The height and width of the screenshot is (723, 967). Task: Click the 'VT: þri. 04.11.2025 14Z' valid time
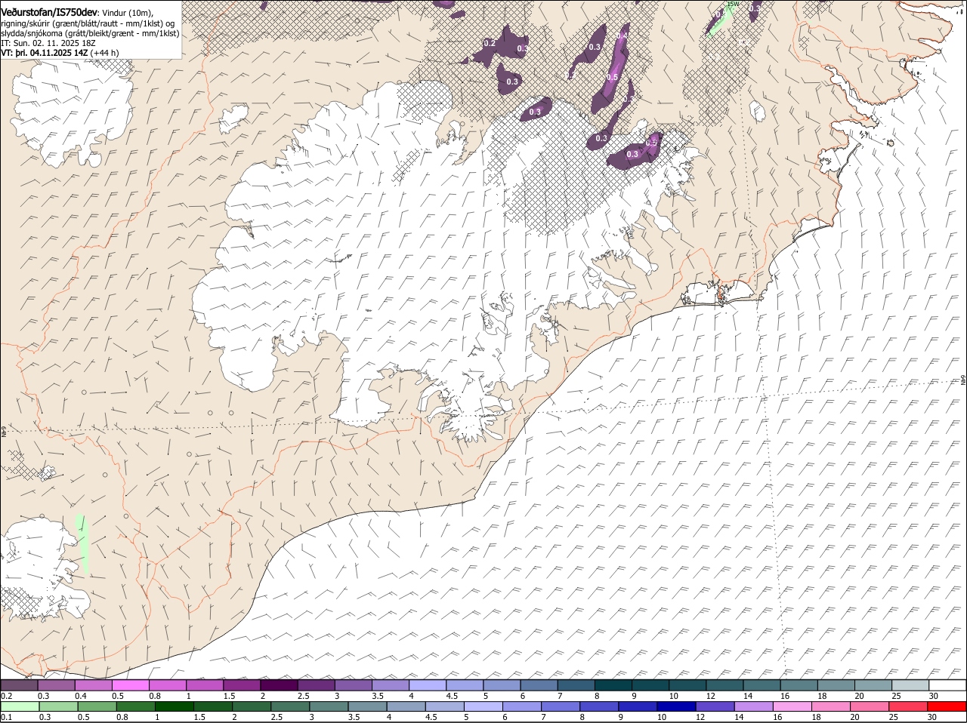[45, 53]
